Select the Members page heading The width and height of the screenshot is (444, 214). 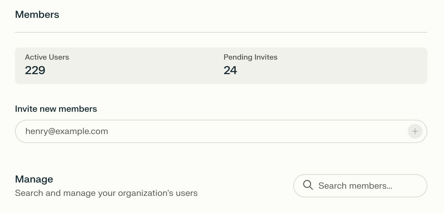(x=37, y=14)
